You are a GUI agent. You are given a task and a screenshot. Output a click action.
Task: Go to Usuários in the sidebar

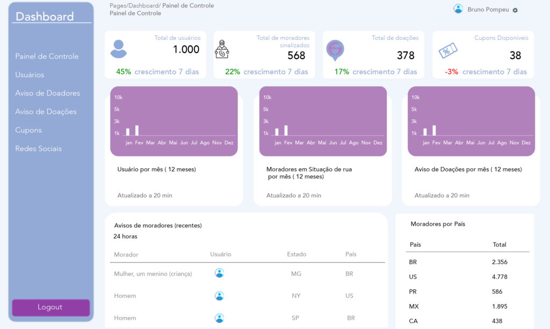coord(30,75)
